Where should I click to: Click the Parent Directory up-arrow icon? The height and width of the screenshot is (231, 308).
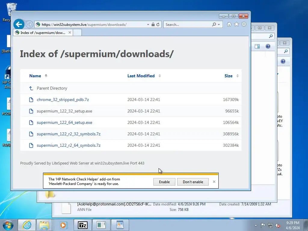point(31,88)
